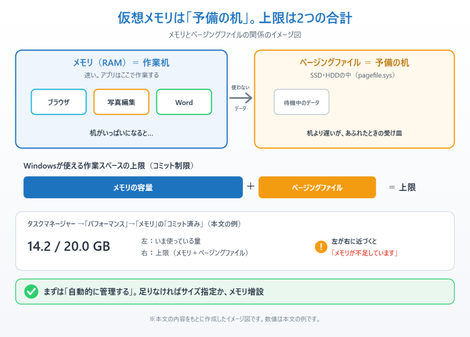The width and height of the screenshot is (470, 337).
Task: Click text SSD・HDDの中（pagefile.sys）
Action: tap(352, 75)
